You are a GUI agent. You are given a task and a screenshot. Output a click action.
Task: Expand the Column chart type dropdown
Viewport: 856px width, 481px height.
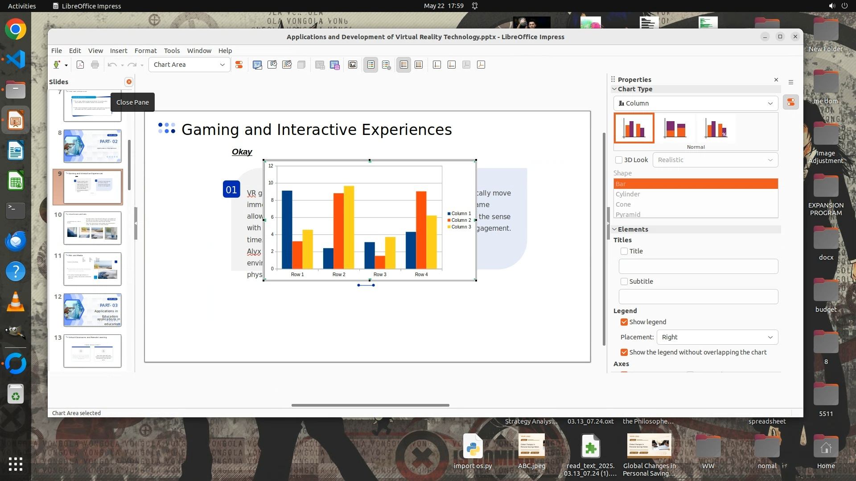(x=695, y=103)
